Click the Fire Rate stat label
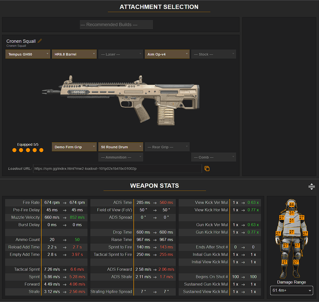Screen dimensions: 319x302 point(31,202)
